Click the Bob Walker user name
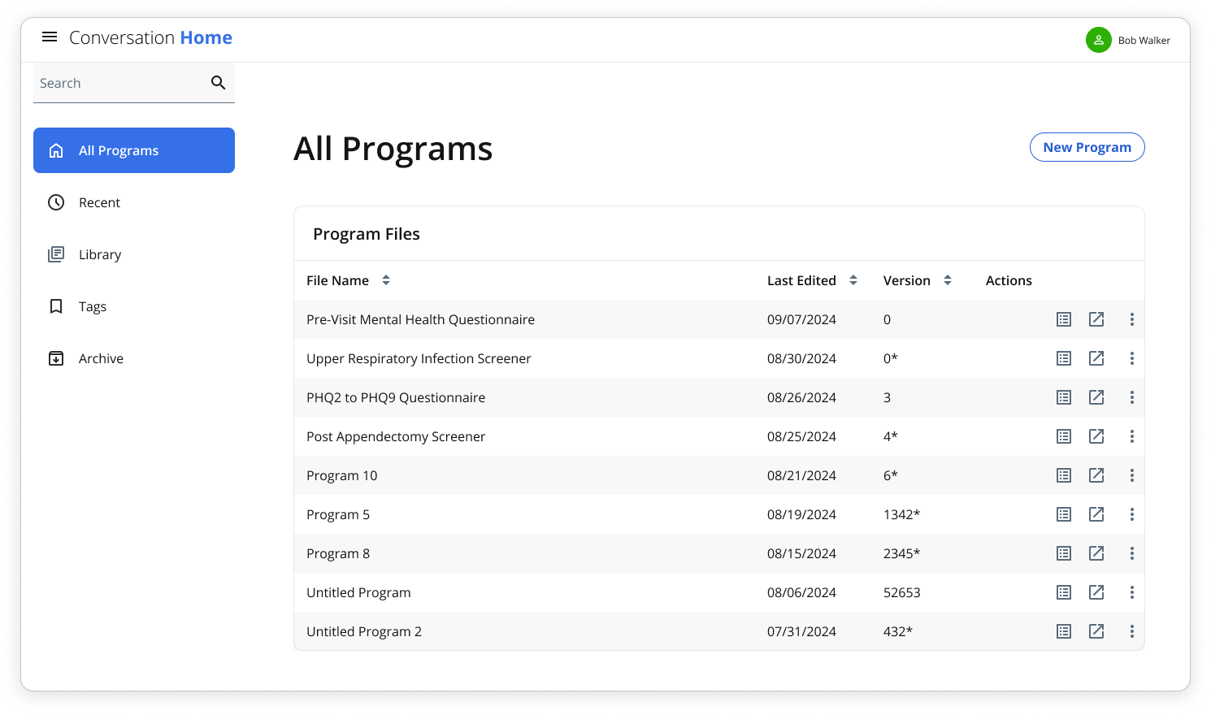Viewport: 1211px width, 715px height. click(x=1144, y=40)
